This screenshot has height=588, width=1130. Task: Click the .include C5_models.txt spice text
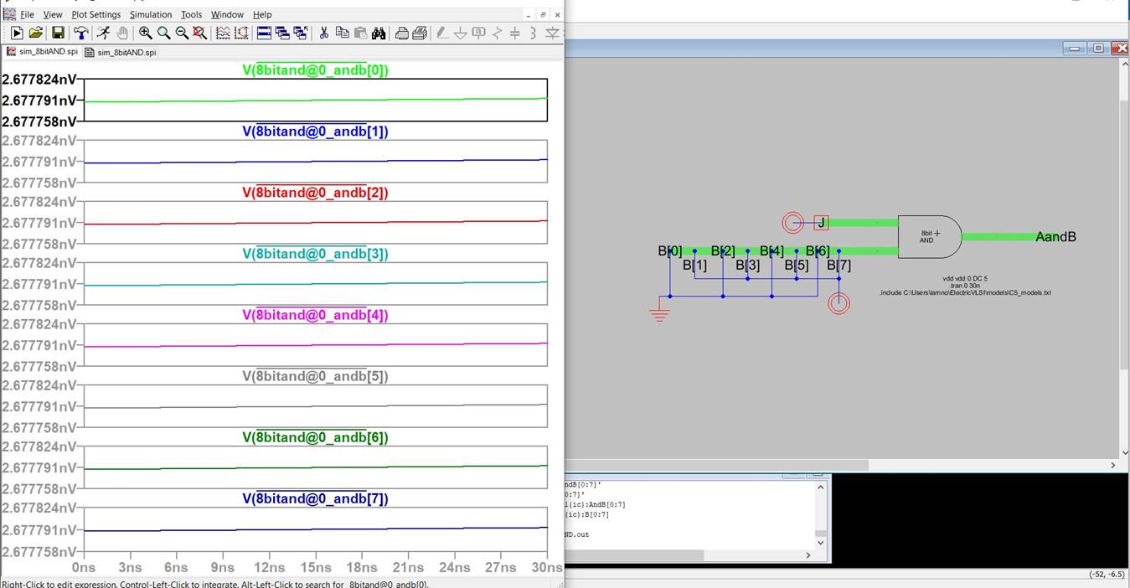pyautogui.click(x=965, y=293)
